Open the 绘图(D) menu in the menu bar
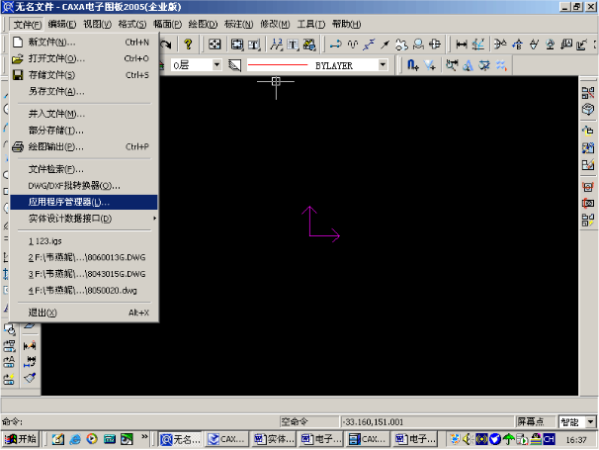 [x=202, y=24]
